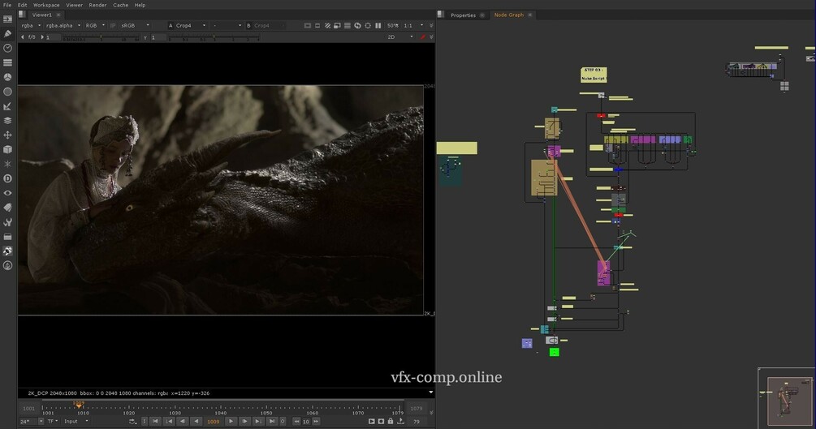Jump to first frame button
816x429 pixels.
tap(155, 421)
